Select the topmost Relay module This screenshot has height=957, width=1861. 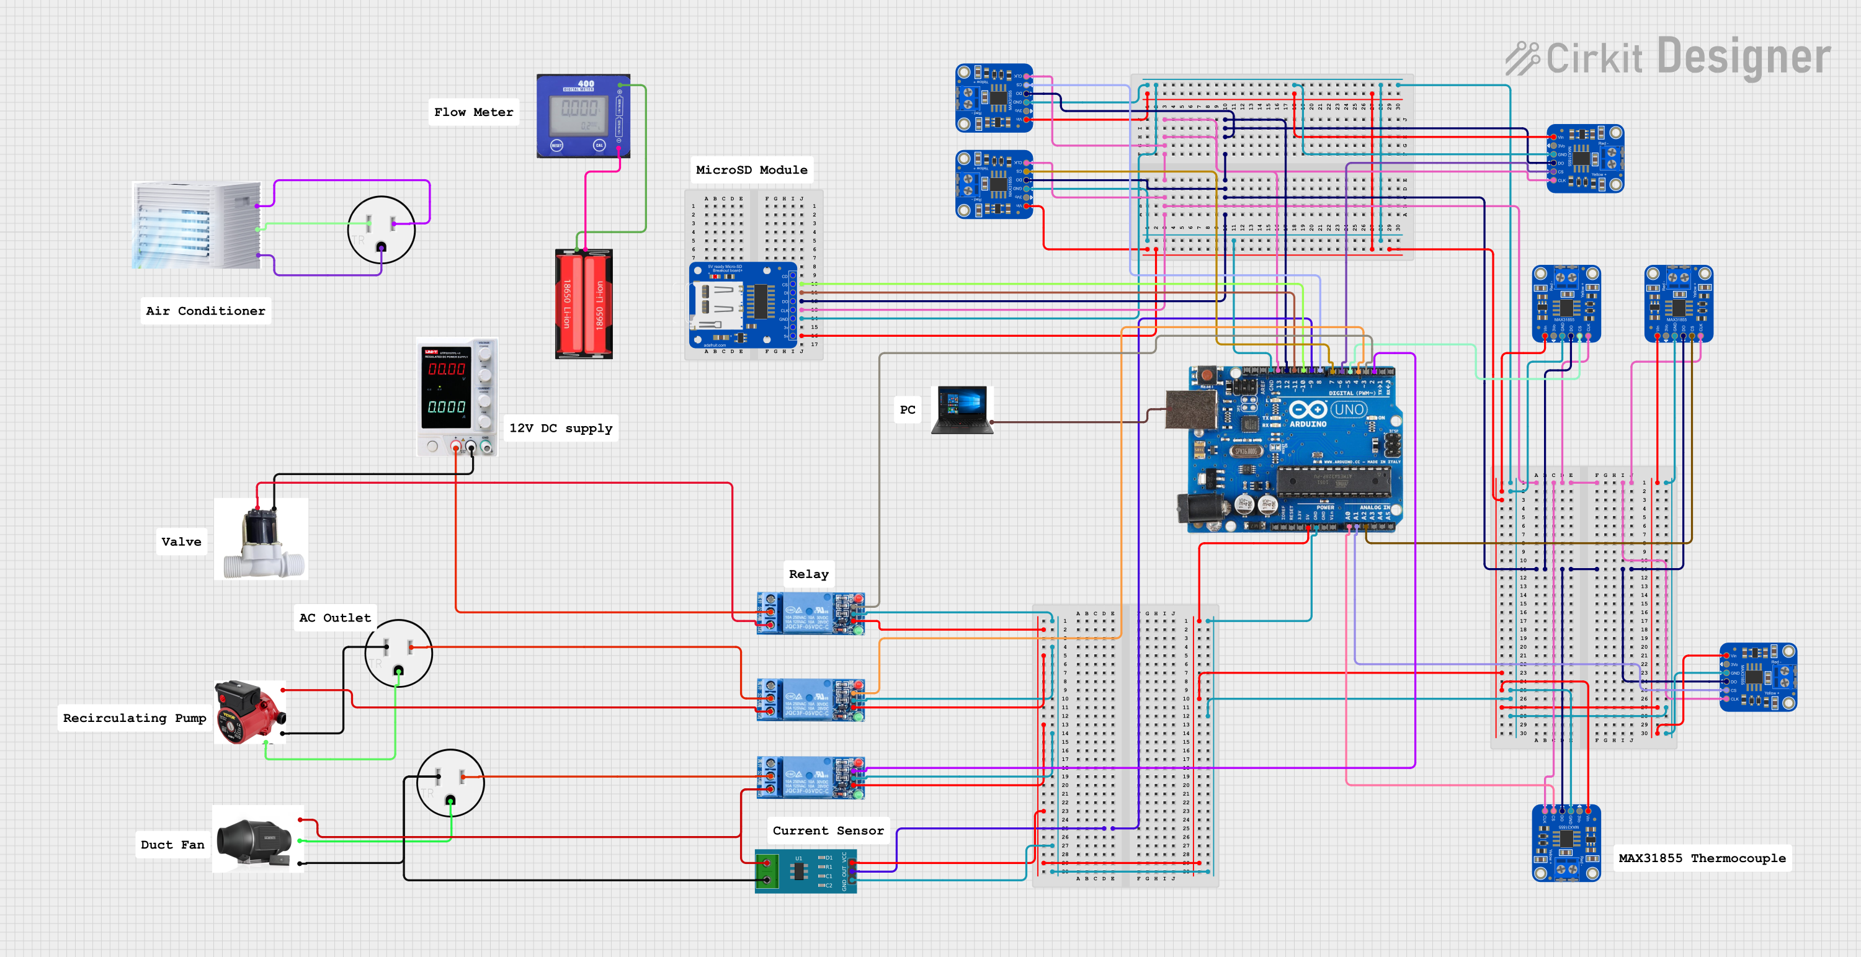(810, 613)
